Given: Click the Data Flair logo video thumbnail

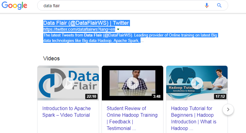Looking at the screenshot, I should point(68,83).
